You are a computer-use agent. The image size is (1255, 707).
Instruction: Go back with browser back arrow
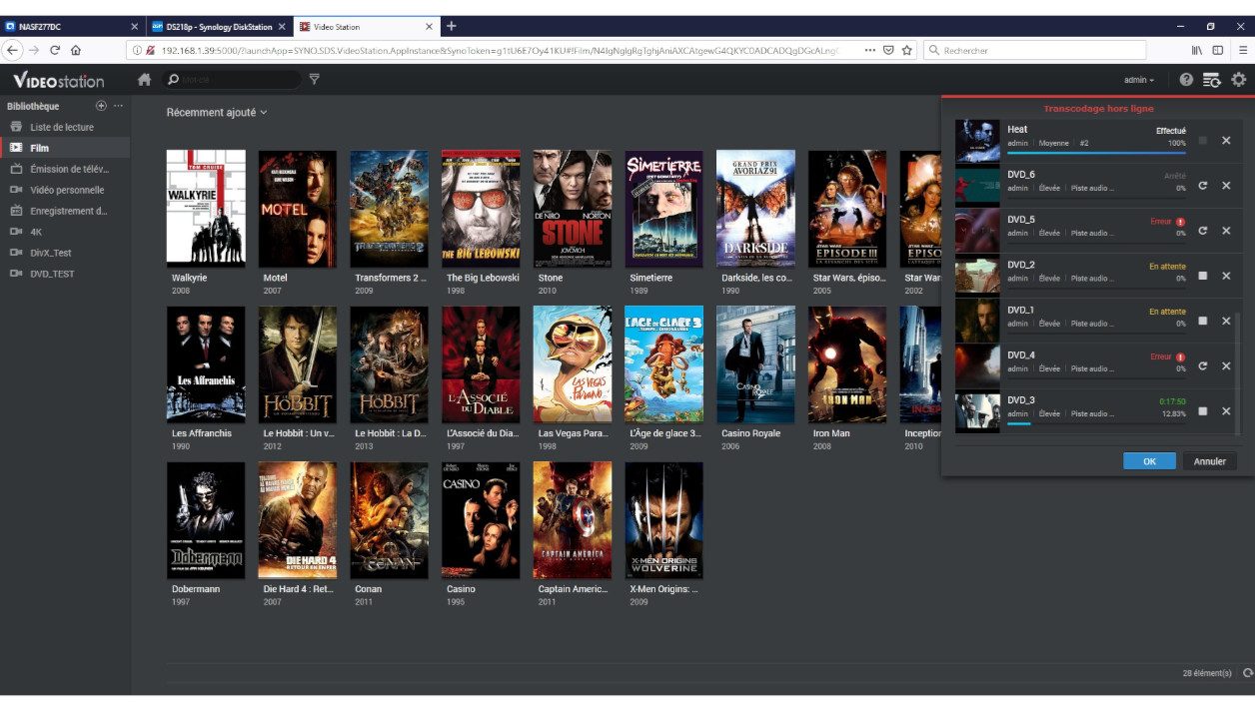14,50
